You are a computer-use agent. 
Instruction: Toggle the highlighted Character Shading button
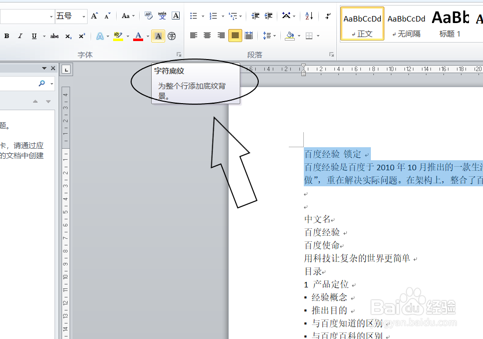pos(158,36)
